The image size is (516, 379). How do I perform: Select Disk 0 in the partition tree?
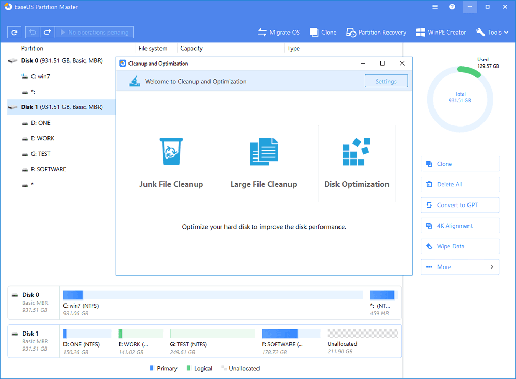(61, 61)
